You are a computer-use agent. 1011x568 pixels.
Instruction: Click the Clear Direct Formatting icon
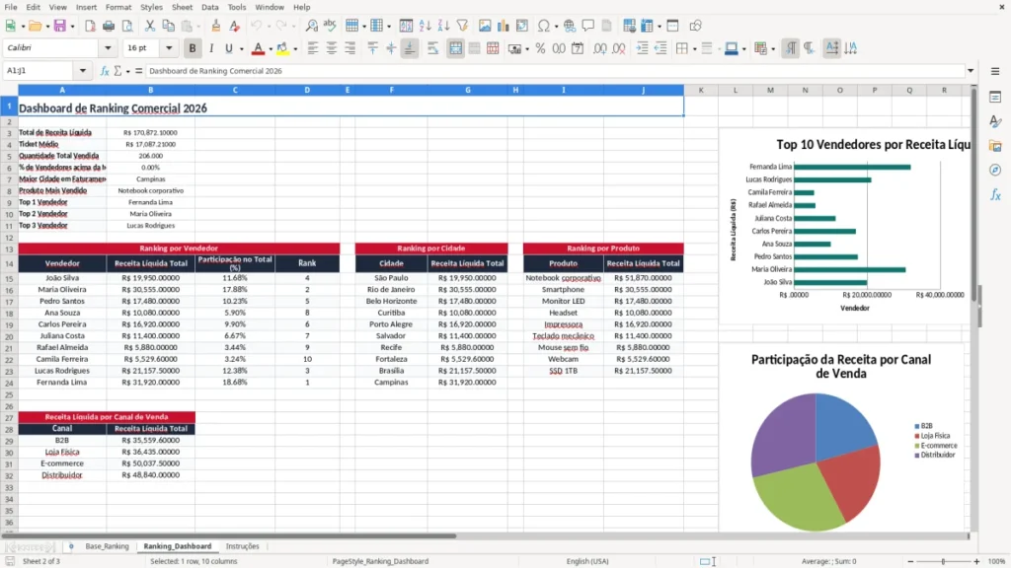point(235,26)
